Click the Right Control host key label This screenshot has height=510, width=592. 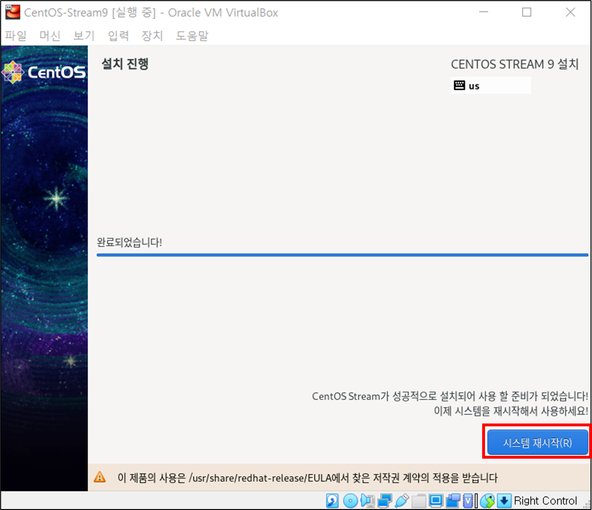tap(545, 500)
